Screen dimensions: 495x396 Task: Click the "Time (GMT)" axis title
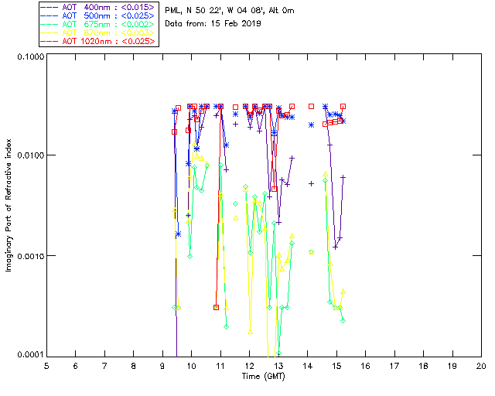(263, 377)
